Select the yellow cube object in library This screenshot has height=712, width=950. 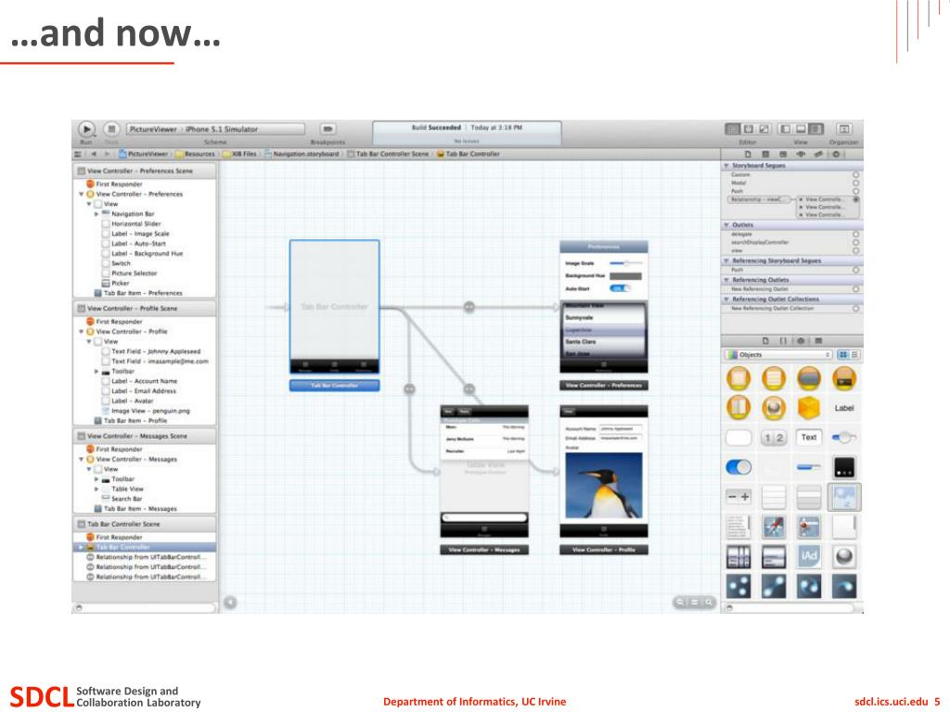click(x=809, y=408)
